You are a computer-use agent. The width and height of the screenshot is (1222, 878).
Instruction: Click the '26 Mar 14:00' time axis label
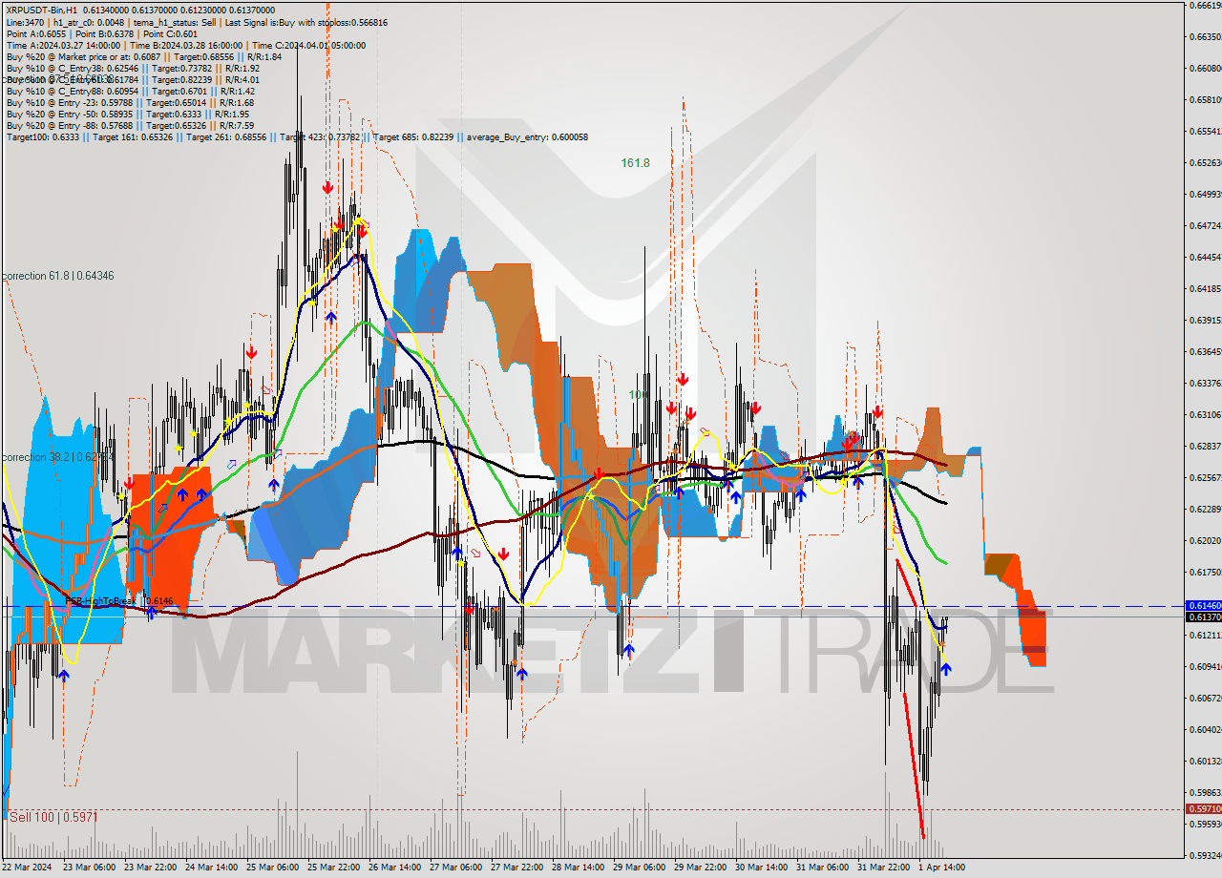(x=393, y=868)
